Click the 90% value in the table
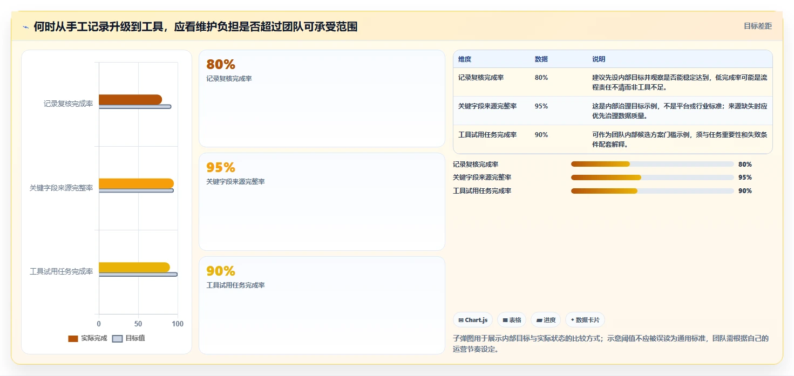Viewport: 794px width, 376px height. [x=541, y=135]
